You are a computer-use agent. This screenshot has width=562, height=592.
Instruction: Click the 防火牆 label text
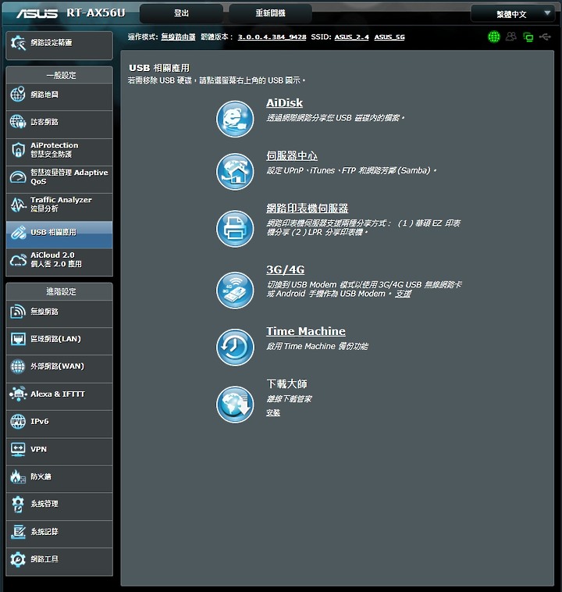[x=41, y=476]
